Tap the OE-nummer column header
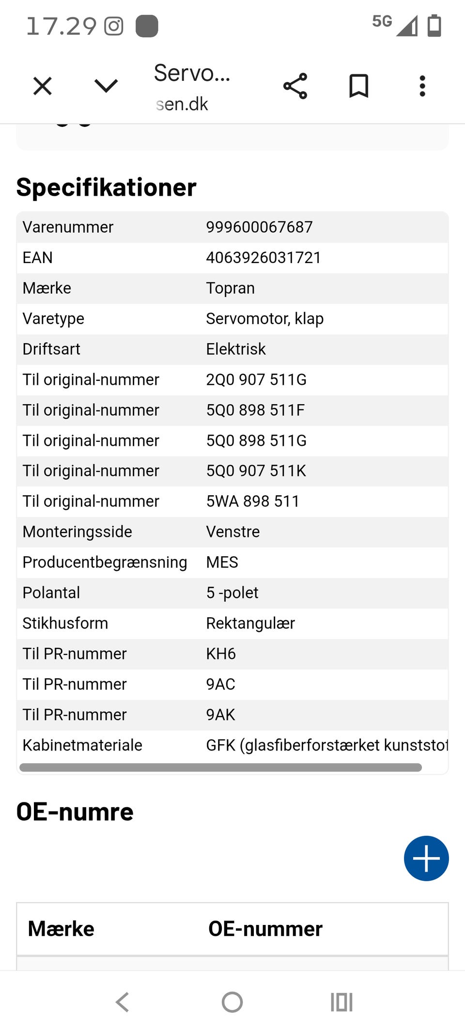The width and height of the screenshot is (465, 1034). click(x=265, y=929)
